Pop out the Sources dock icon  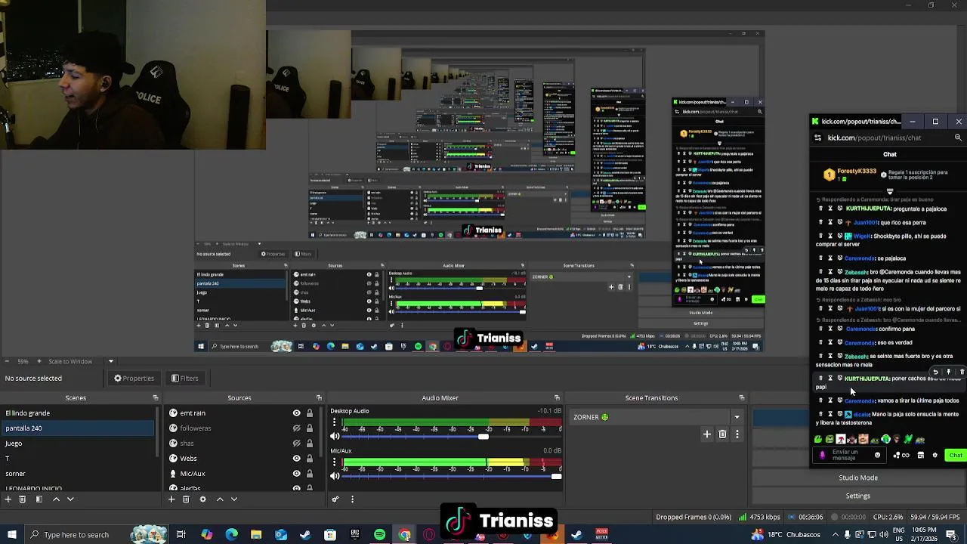coord(319,398)
